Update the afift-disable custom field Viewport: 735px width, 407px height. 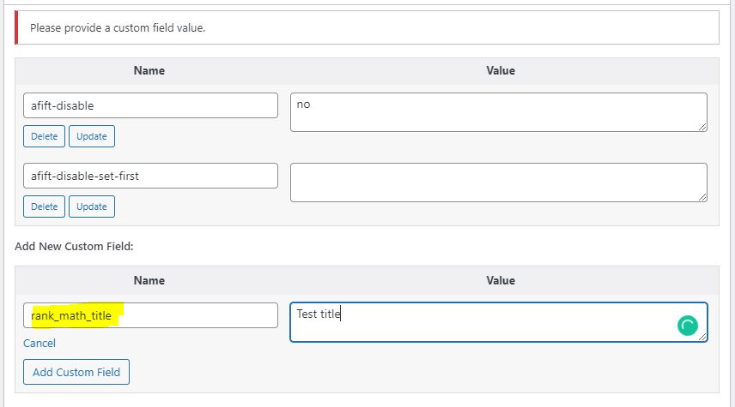92,136
